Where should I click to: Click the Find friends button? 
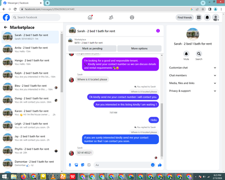coord(184,18)
